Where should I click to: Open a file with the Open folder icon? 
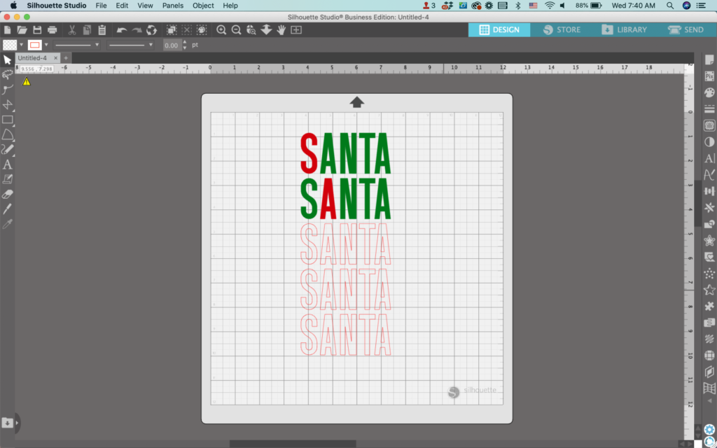[x=22, y=30]
